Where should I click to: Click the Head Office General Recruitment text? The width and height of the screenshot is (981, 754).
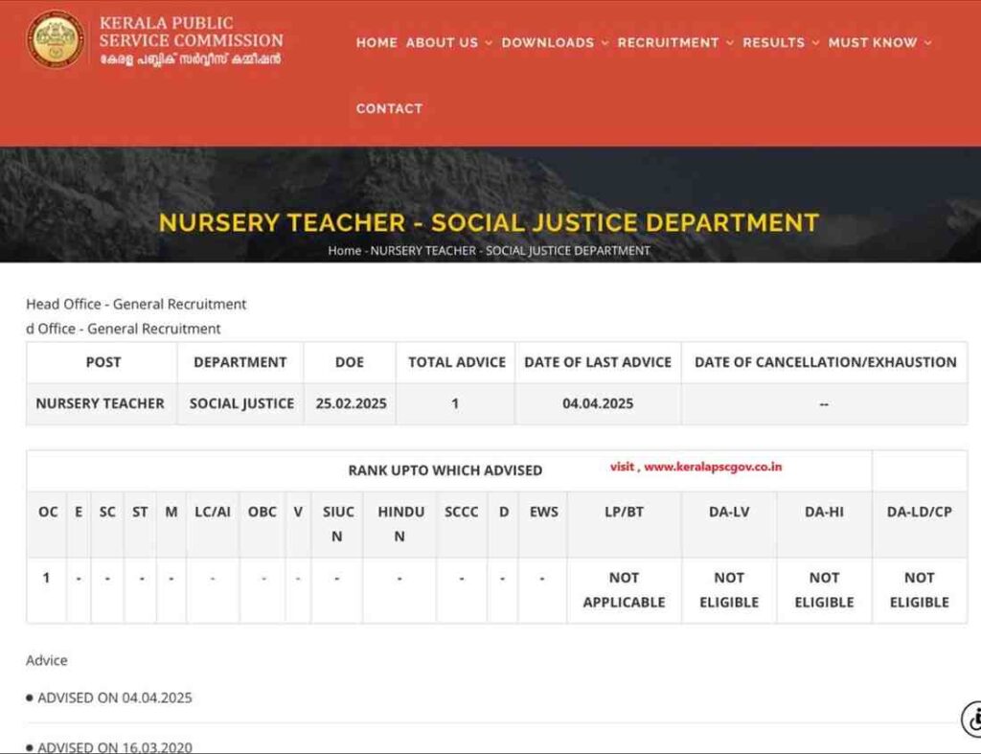(136, 304)
